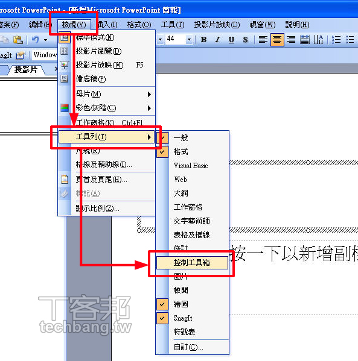Choose 投影片放映(W) F5 entry
This screenshot has width=358, height=361.
(x=107, y=65)
